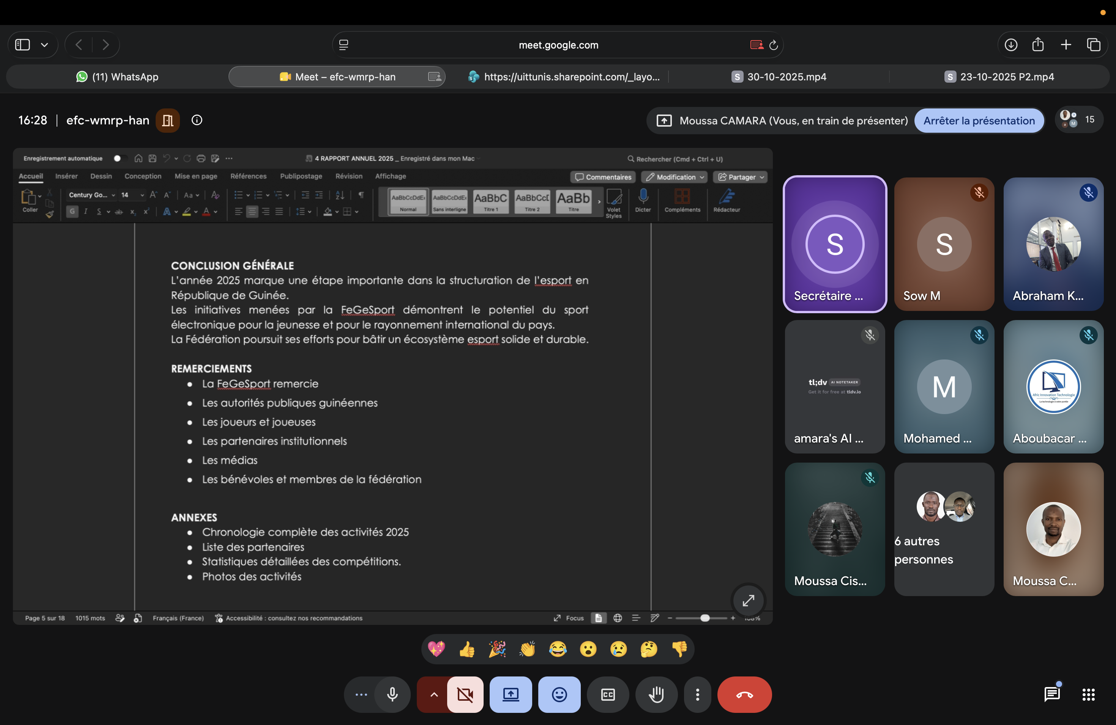Raise hand in the meeting

coord(656,694)
